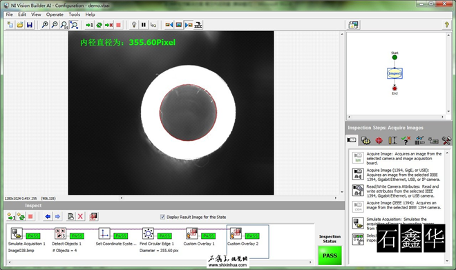Image resolution: width=456 pixels, height=270 pixels.
Task: Run state once in Inspect panel
Action: (11, 217)
